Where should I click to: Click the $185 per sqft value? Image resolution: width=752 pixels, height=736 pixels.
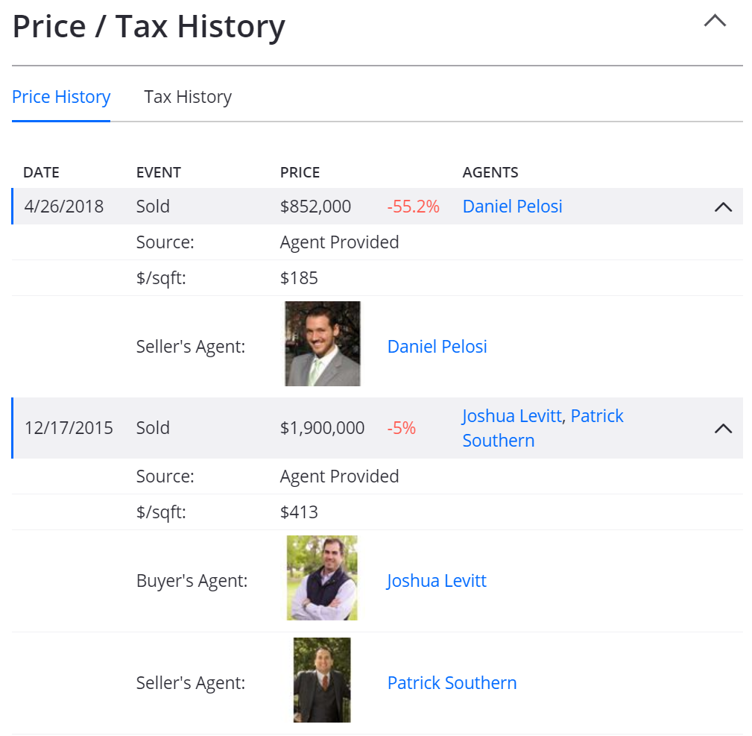click(299, 278)
